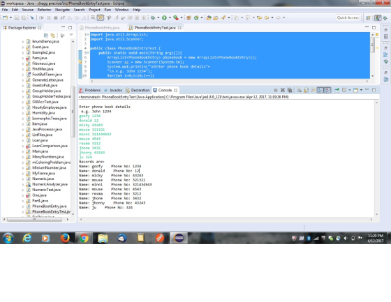Open the File menu

(5, 10)
